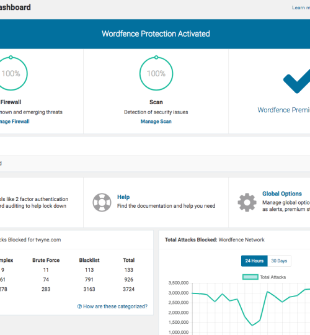The image size is (310, 335).
Task: Click the Blacklist value 791
Action: coord(89,279)
